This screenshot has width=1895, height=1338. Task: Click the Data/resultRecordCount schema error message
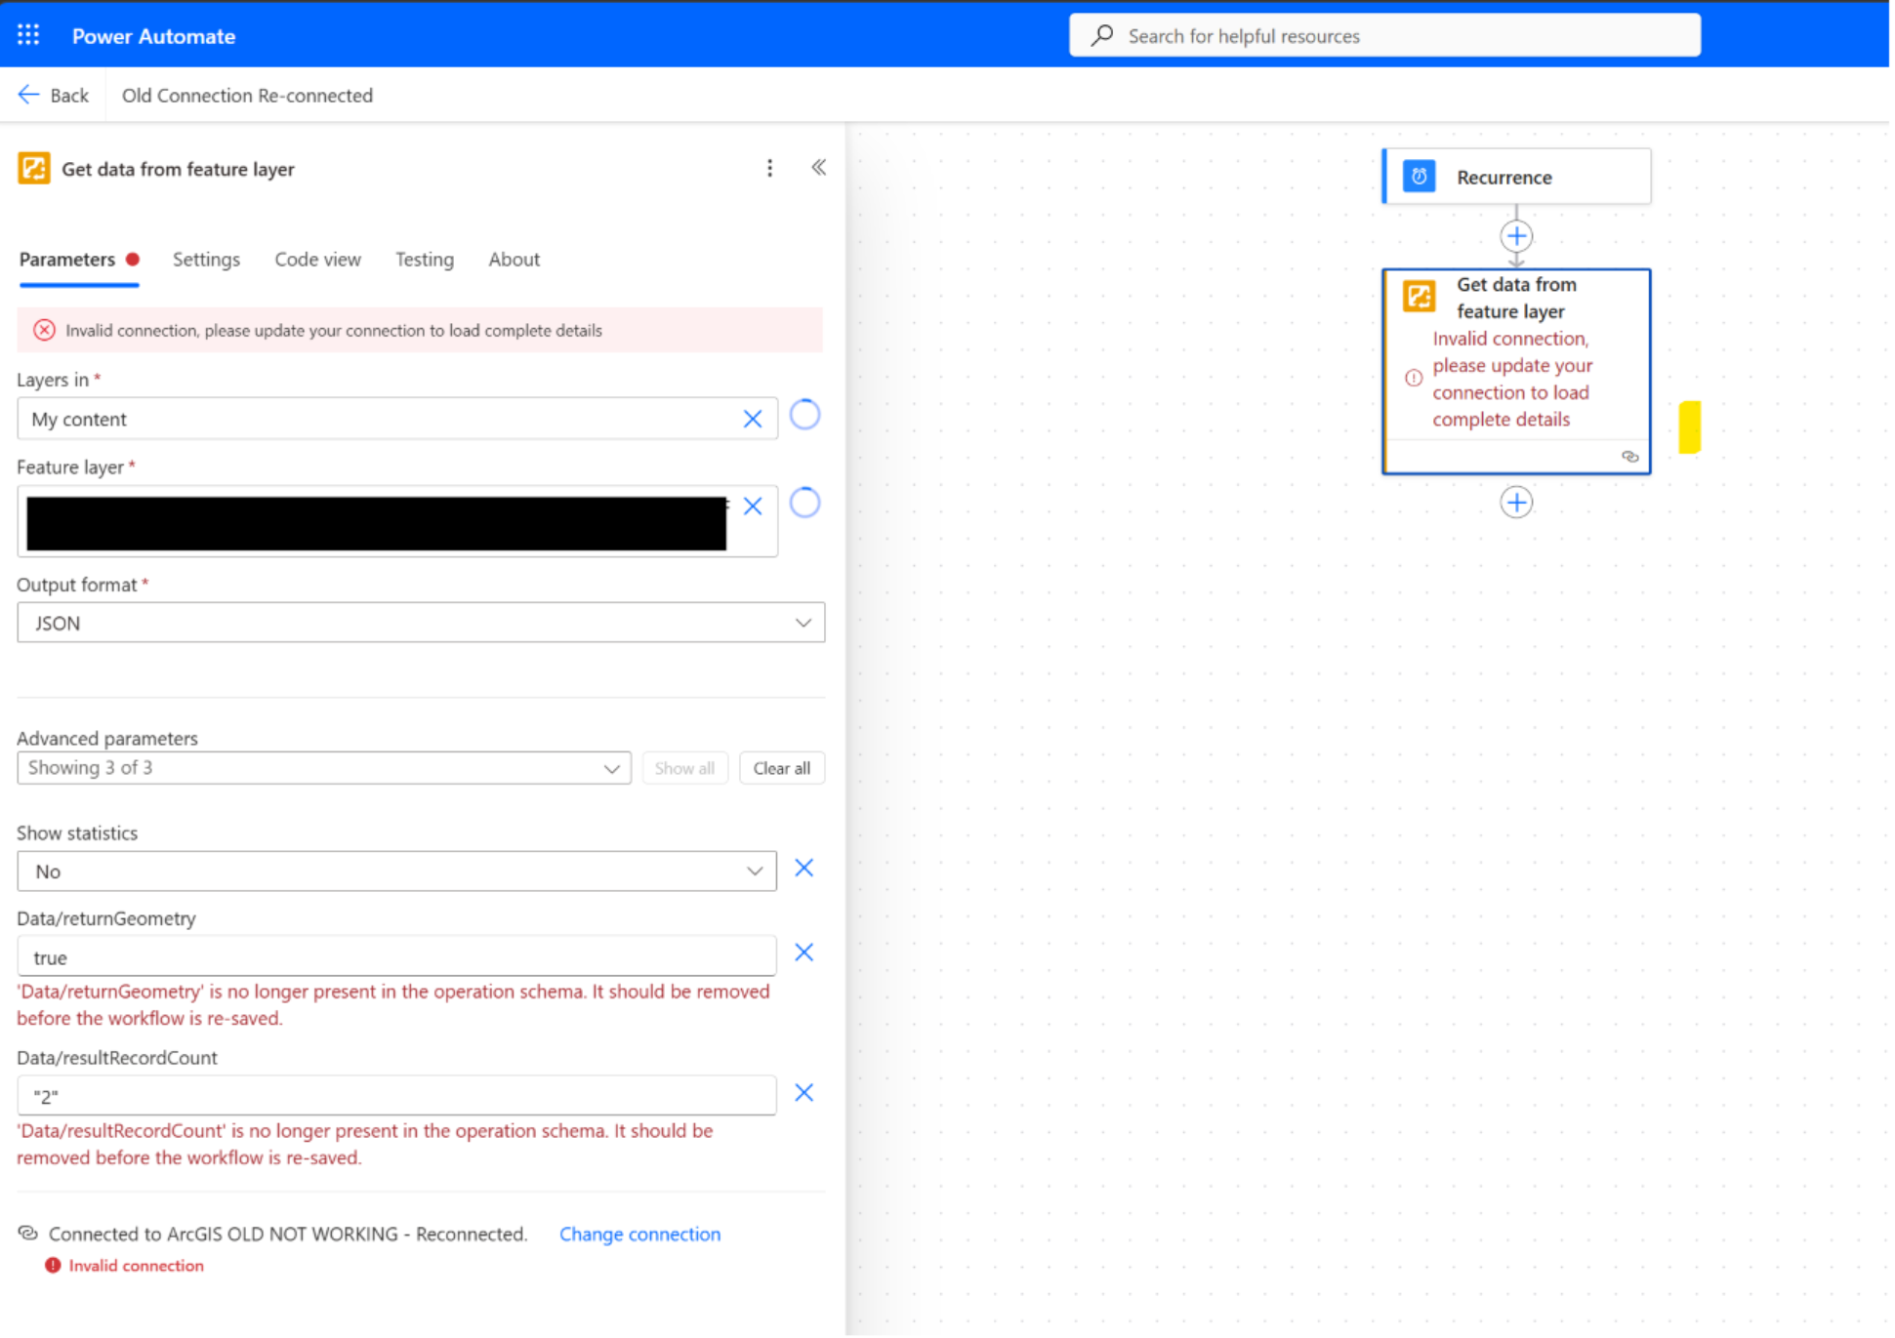tap(365, 1144)
